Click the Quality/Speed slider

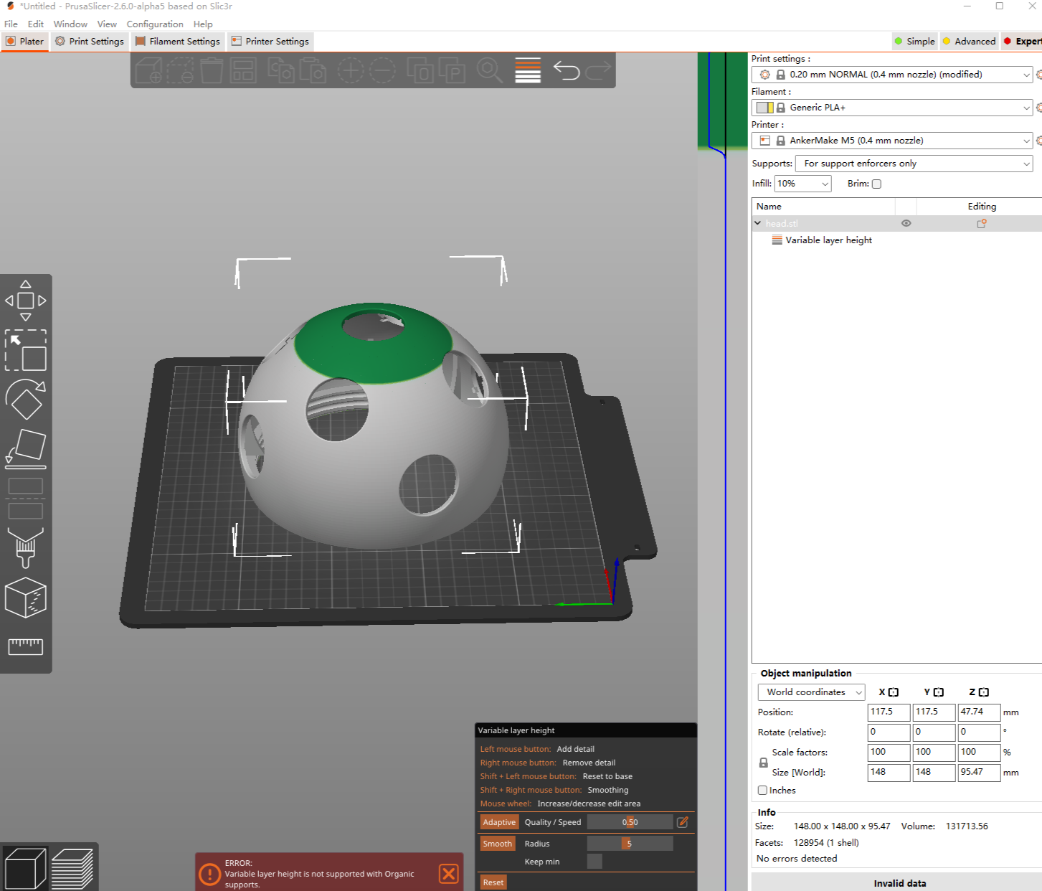tap(630, 821)
